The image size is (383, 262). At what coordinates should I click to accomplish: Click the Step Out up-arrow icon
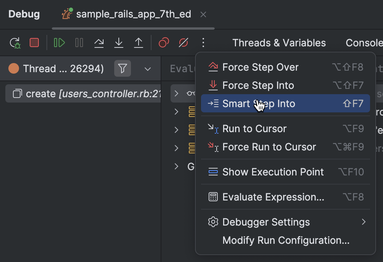tap(139, 43)
